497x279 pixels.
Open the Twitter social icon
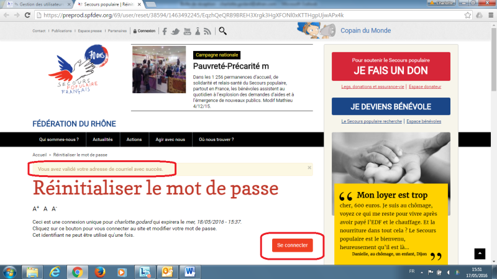(175, 31)
